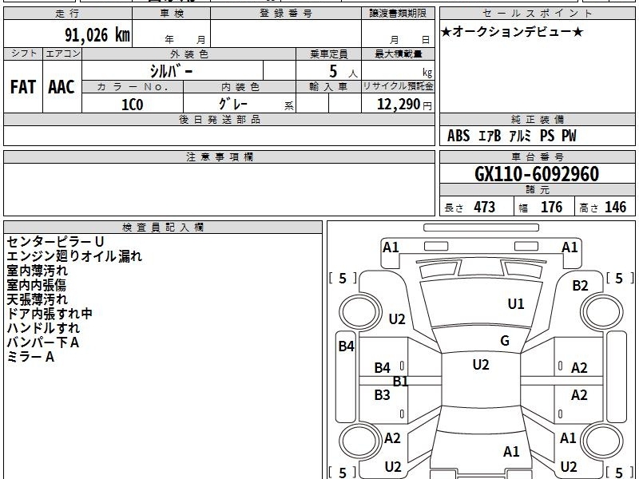
Task: Select the ★オークションデビュー★ sales point text
Action: pos(512,32)
